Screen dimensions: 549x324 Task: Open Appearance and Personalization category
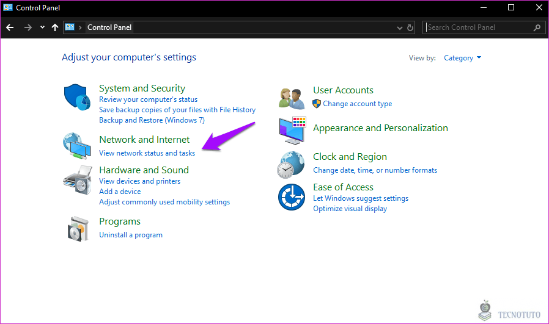coord(380,128)
